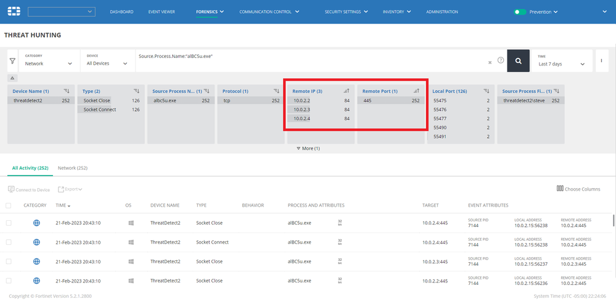Select the first event row checkbox
The image size is (616, 301).
[x=9, y=223]
